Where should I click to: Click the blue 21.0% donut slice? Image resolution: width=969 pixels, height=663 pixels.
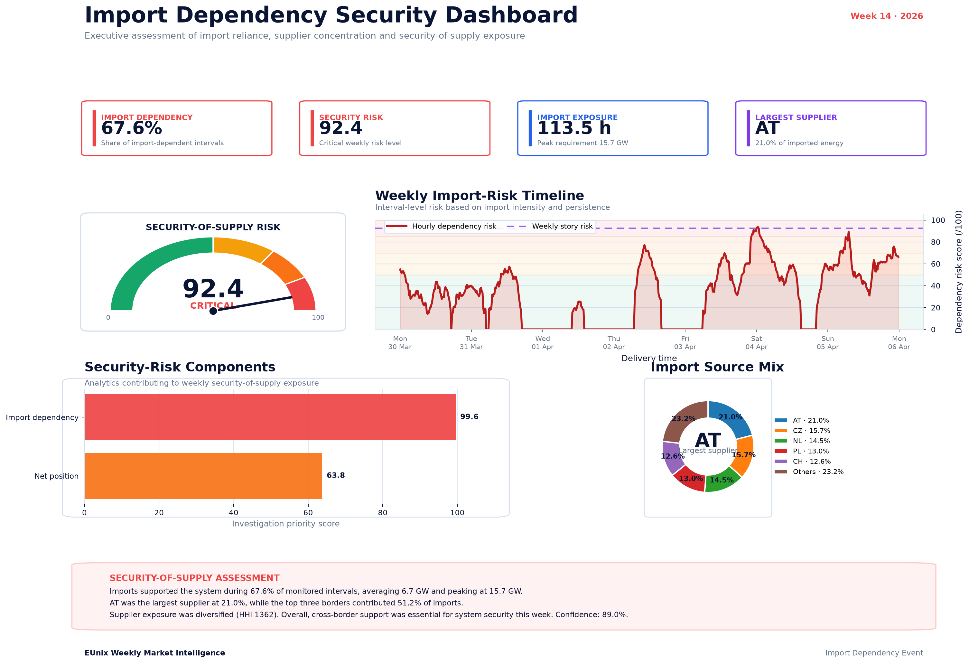point(731,417)
